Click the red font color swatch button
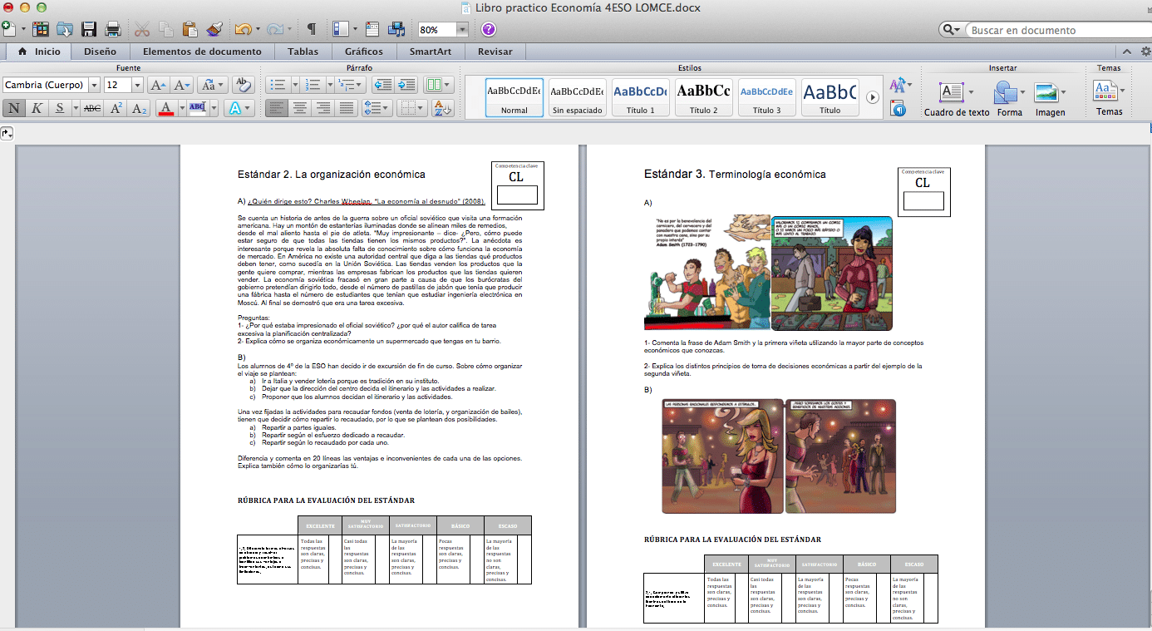 pyautogui.click(x=165, y=108)
